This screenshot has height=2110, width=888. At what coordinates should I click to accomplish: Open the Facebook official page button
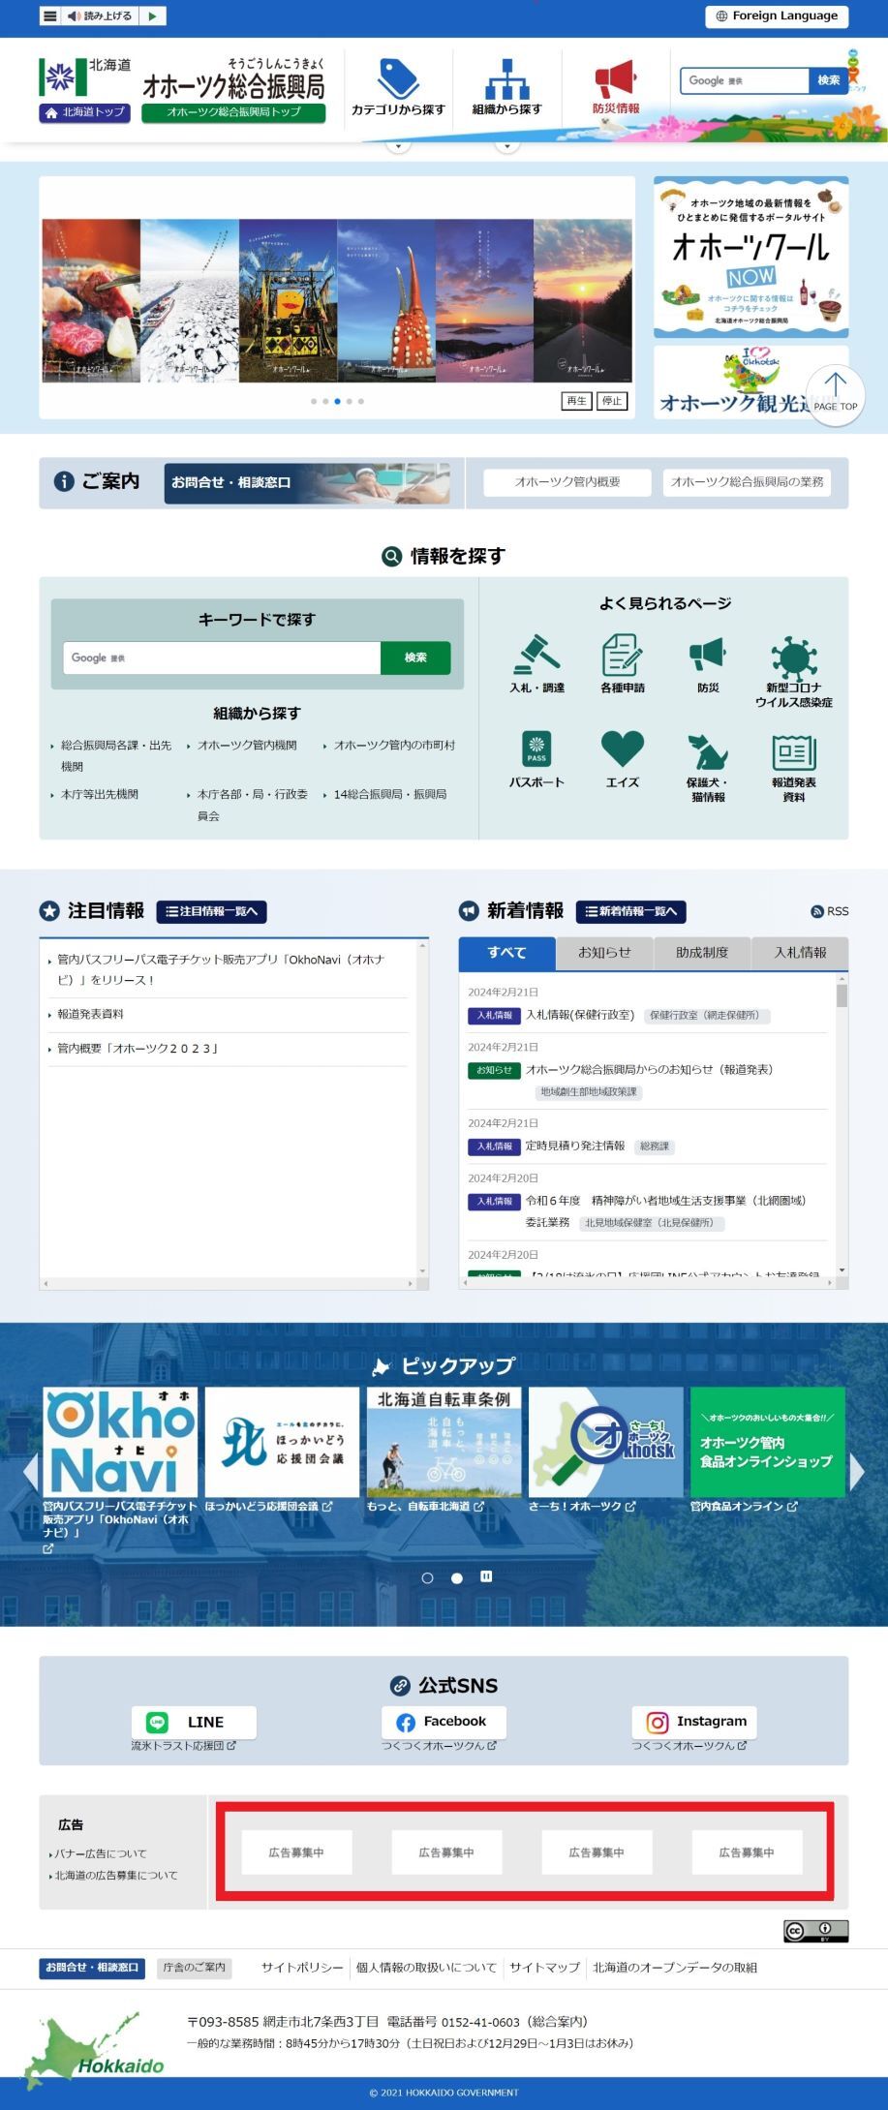pos(444,1722)
